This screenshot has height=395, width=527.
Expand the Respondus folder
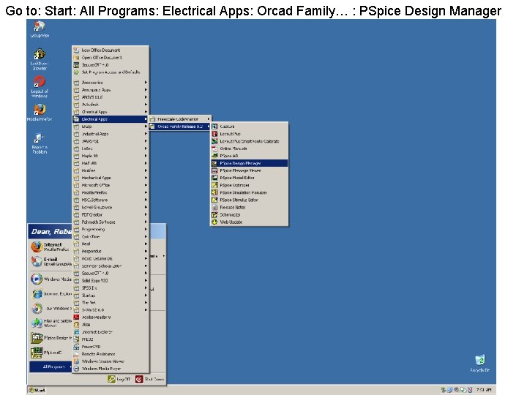pos(111,251)
